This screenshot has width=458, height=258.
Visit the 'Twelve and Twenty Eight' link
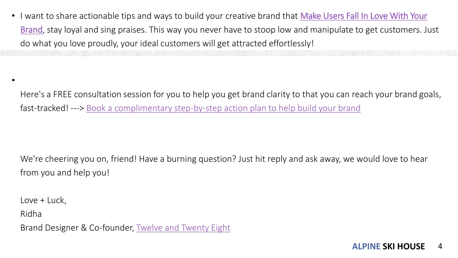point(183,228)
